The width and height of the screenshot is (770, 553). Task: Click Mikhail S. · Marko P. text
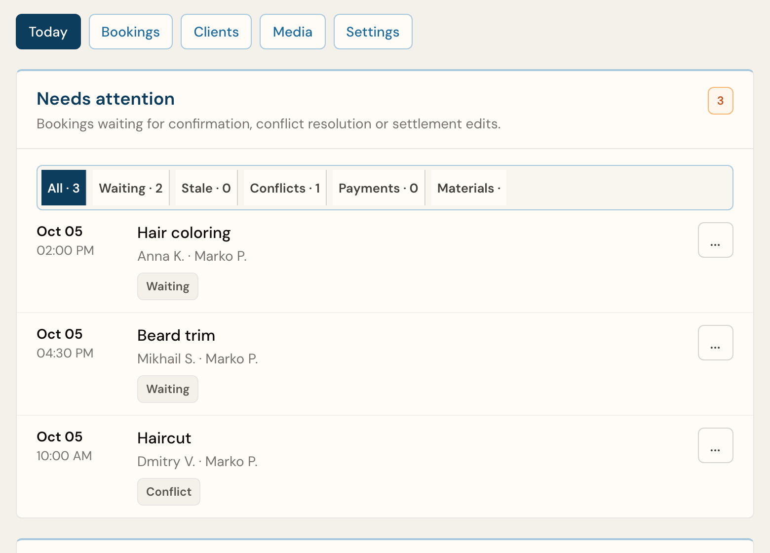[x=197, y=358]
